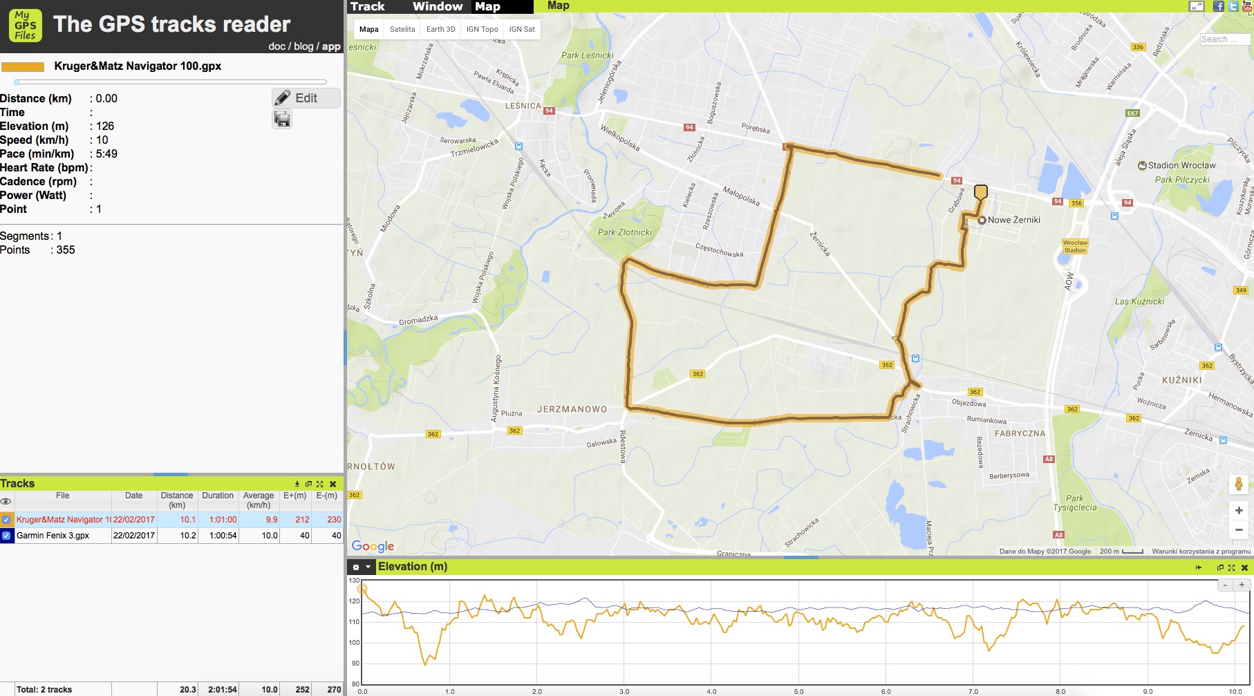1254x696 pixels.
Task: Zoom out the map with minus button
Action: pyautogui.click(x=1239, y=530)
